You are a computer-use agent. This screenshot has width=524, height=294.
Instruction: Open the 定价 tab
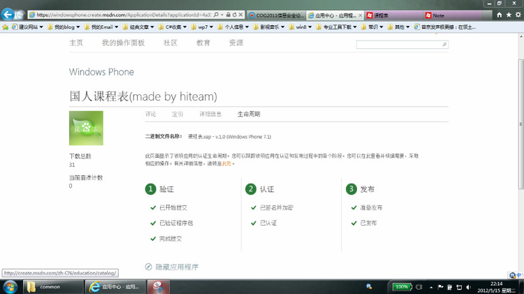[x=177, y=115]
